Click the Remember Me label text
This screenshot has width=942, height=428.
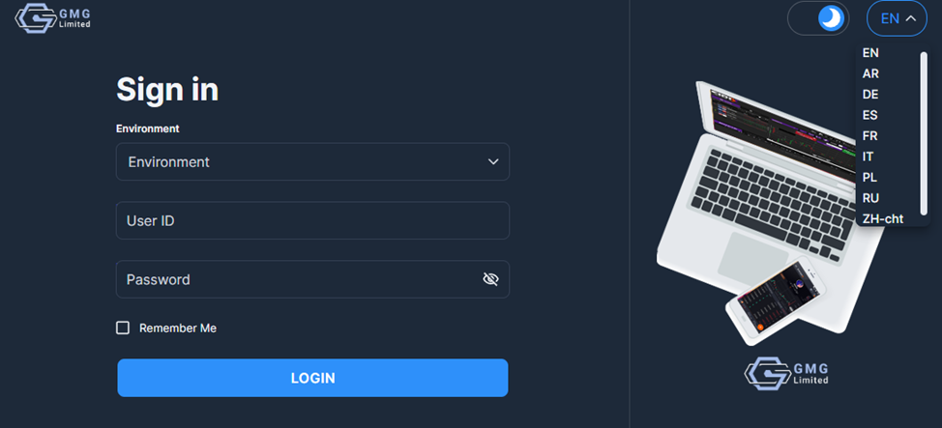pyautogui.click(x=178, y=328)
